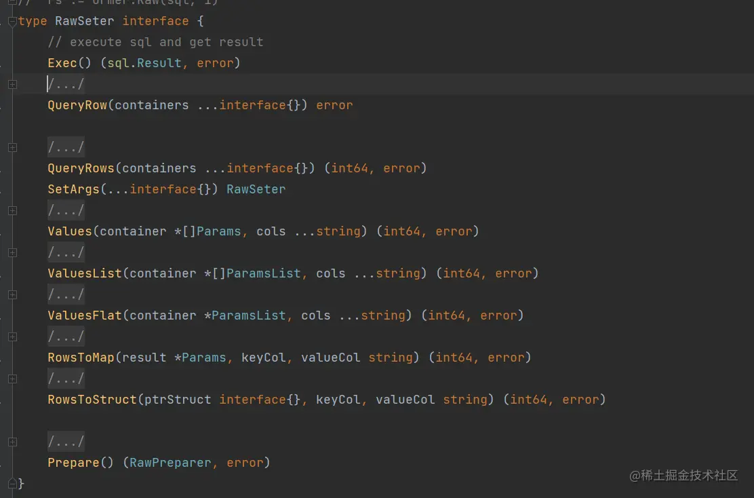Expand folded comment above RowsToStruct
Image resolution: width=754 pixels, height=498 pixels.
click(x=12, y=379)
